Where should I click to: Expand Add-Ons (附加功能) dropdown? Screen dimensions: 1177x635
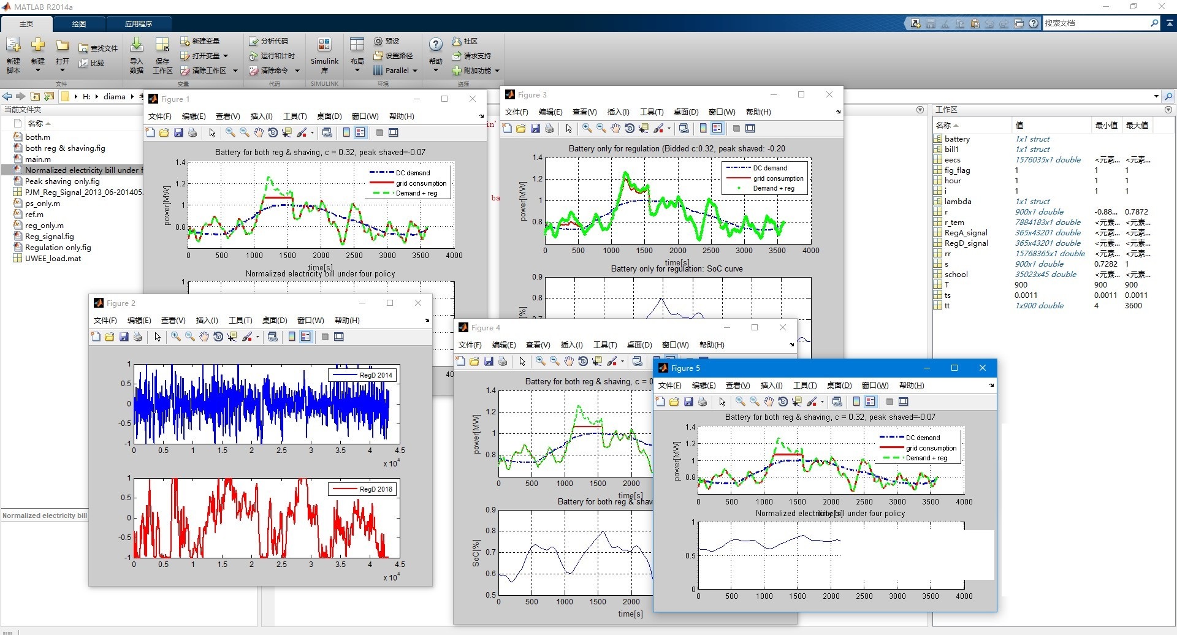497,70
